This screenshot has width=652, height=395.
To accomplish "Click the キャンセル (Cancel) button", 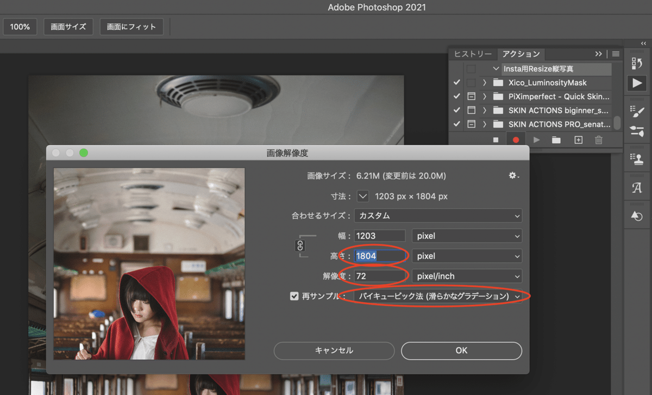I will (334, 351).
